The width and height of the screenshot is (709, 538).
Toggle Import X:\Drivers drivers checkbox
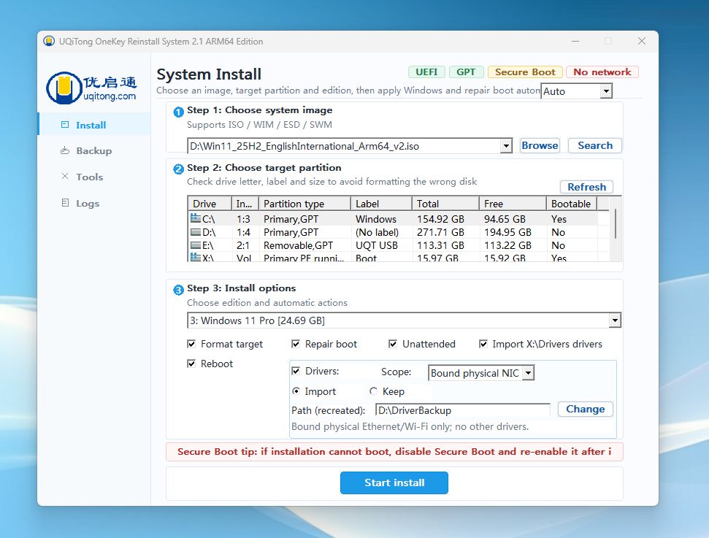pyautogui.click(x=483, y=344)
